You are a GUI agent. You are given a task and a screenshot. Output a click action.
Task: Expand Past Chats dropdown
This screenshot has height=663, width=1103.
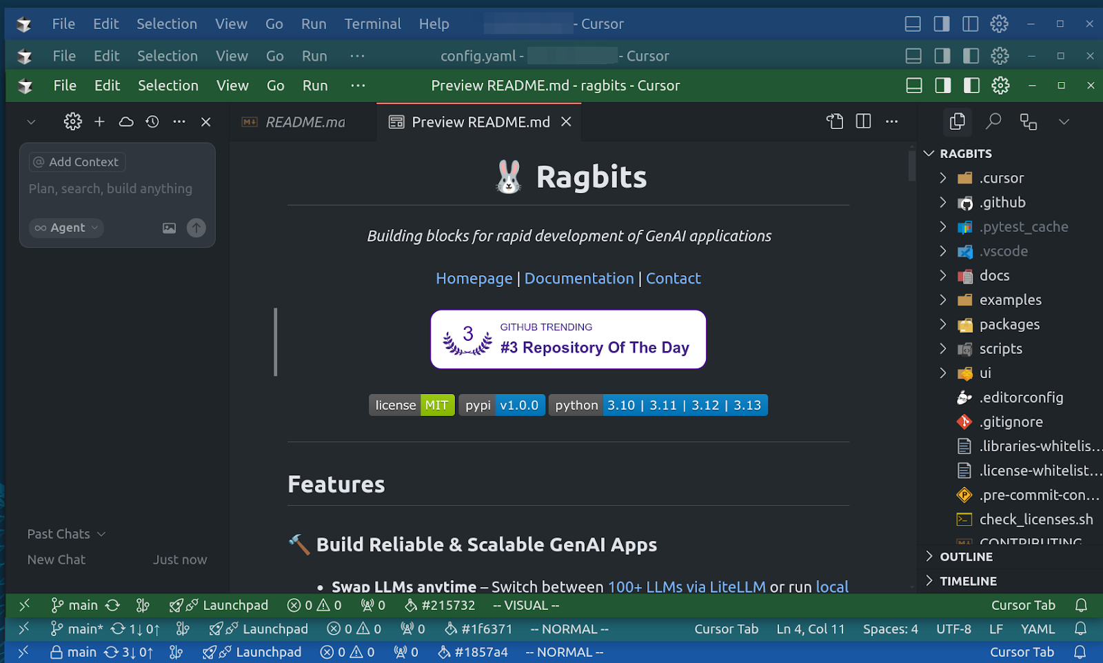(x=66, y=534)
